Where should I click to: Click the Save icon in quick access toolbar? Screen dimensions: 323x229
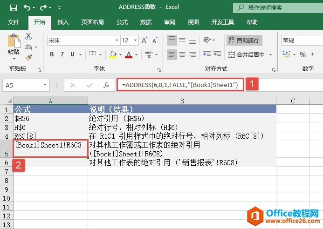(x=14, y=8)
